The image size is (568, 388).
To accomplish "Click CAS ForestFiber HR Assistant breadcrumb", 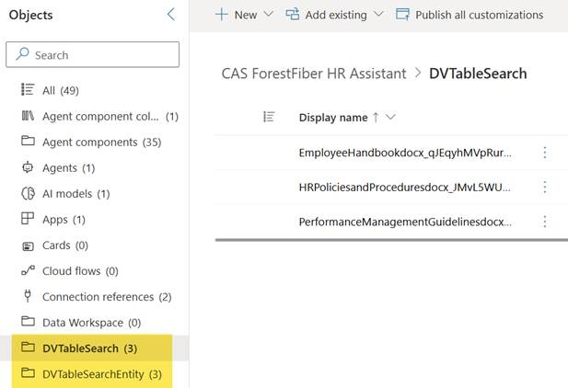I will pos(314,74).
